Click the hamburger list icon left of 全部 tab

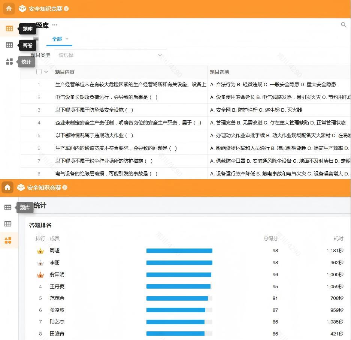click(x=36, y=39)
